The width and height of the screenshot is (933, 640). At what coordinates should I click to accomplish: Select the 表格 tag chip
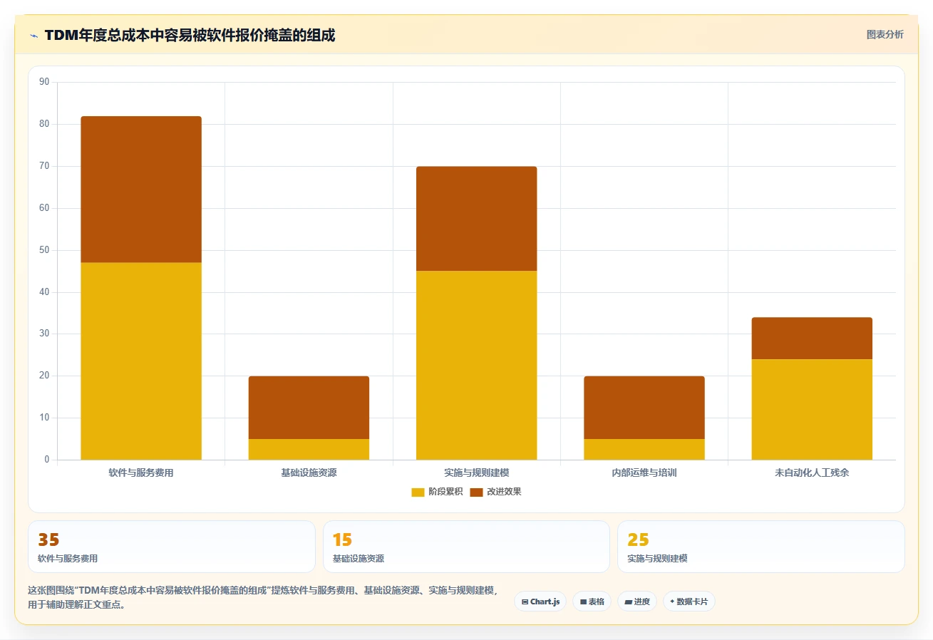(592, 602)
